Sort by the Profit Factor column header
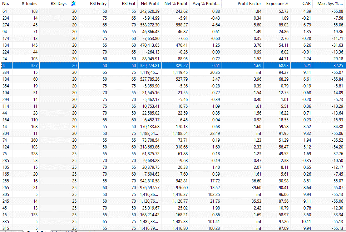 (x=249, y=4)
